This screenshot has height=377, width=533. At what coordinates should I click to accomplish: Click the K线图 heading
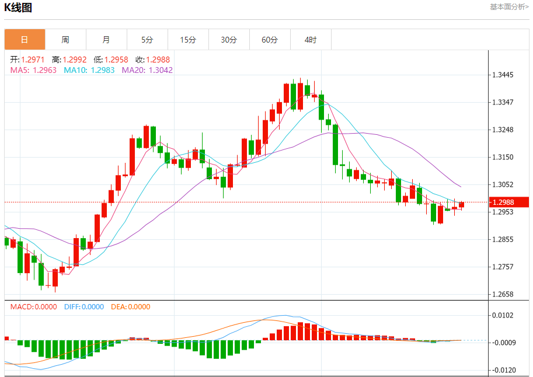click(18, 8)
